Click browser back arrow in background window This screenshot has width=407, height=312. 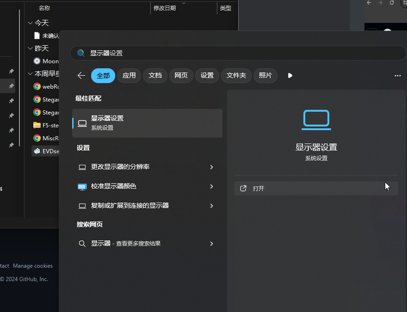[x=369, y=3]
